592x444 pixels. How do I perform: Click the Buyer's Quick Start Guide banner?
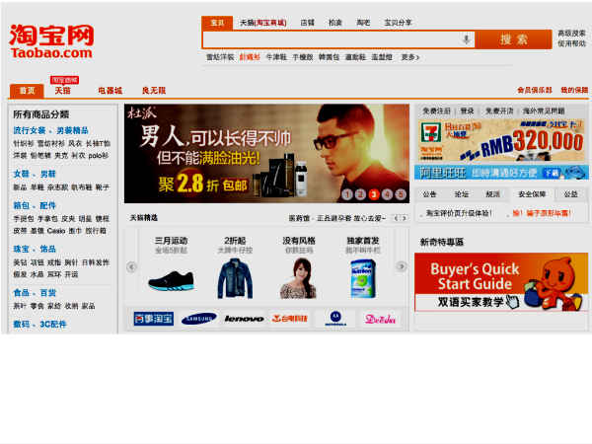501,282
